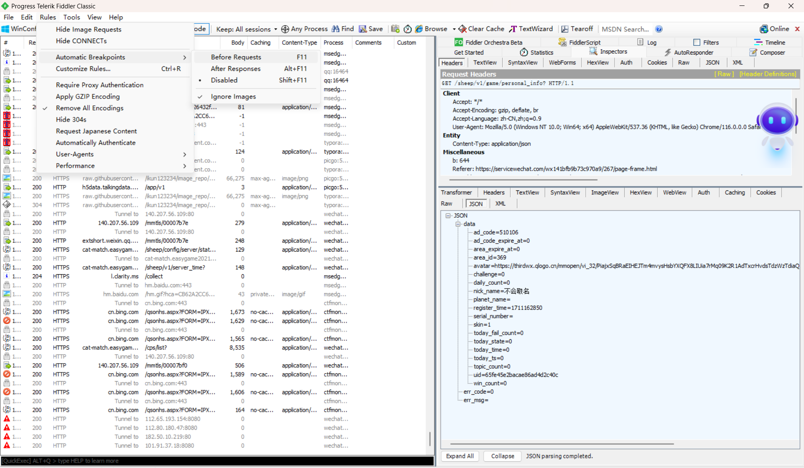The width and height of the screenshot is (804, 468).
Task: Click the Inspectors magnifier icon
Action: point(593,52)
